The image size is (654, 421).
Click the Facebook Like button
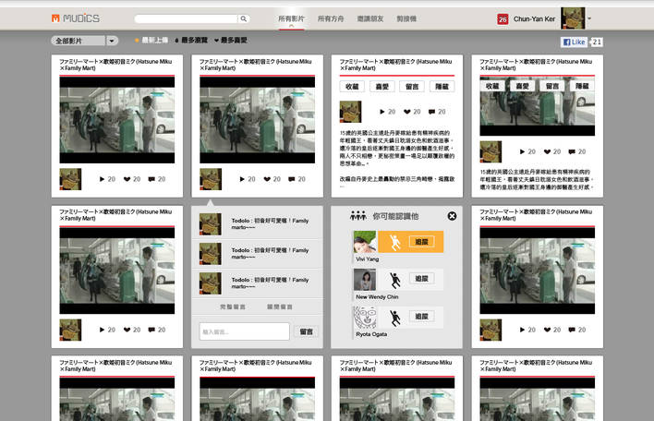coord(574,42)
